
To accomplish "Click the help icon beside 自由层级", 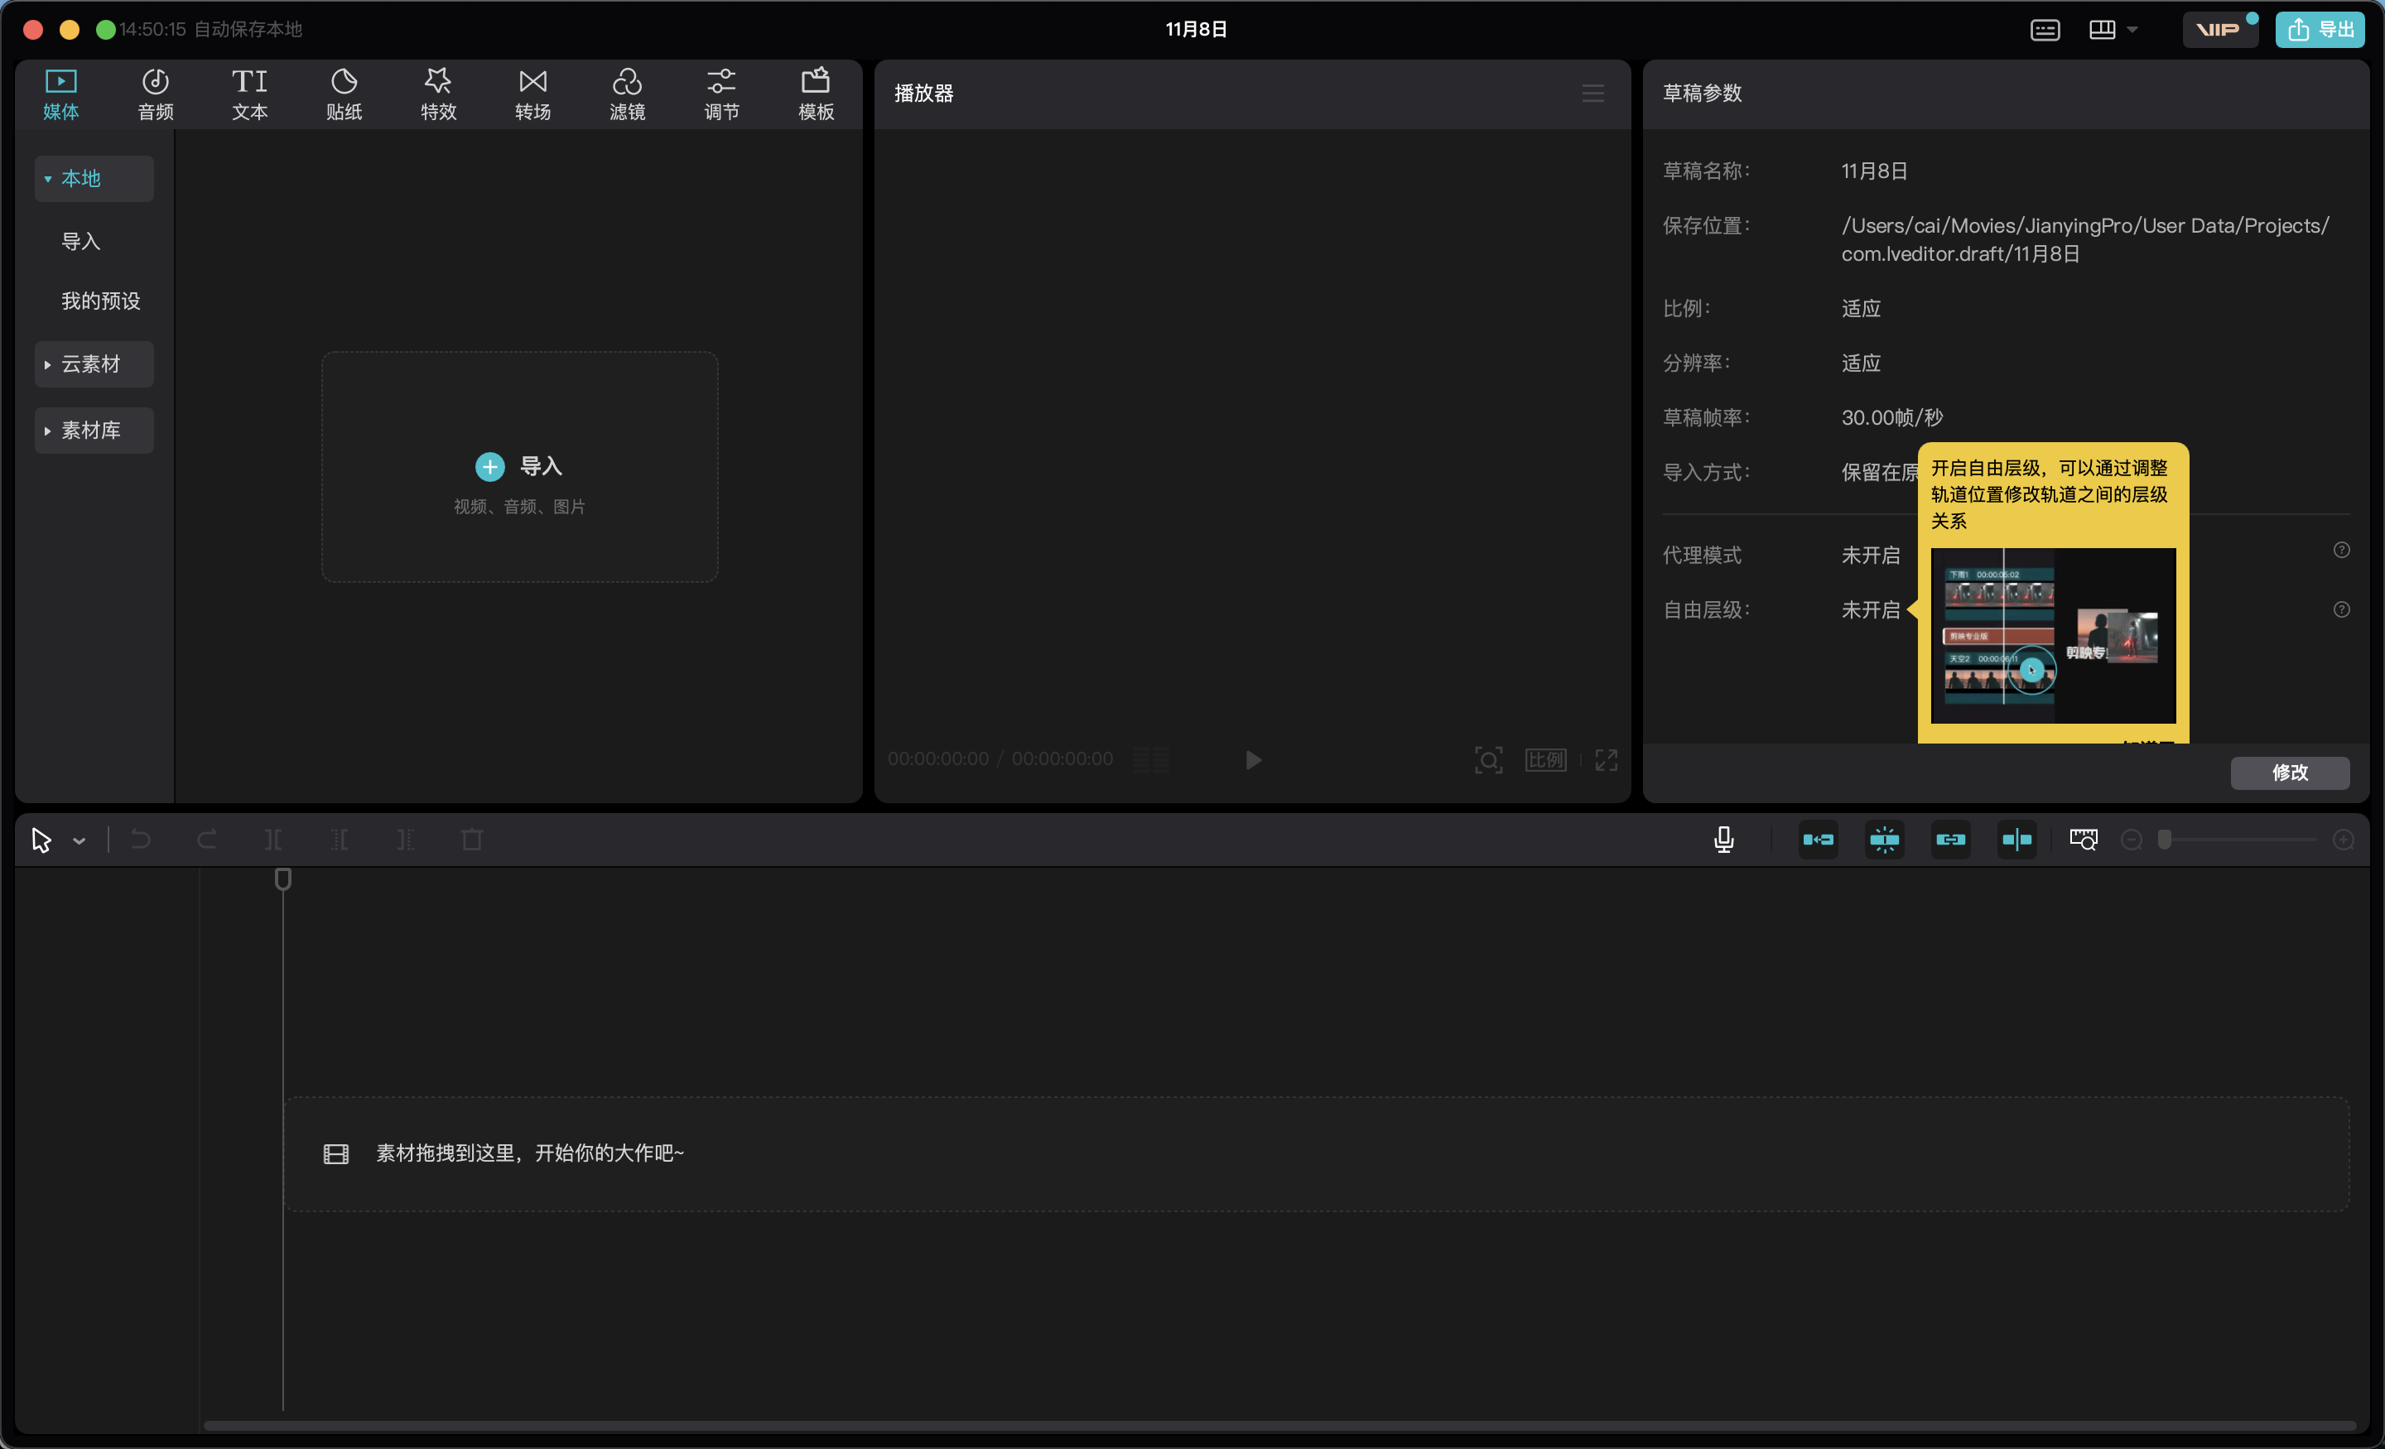I will [2341, 609].
